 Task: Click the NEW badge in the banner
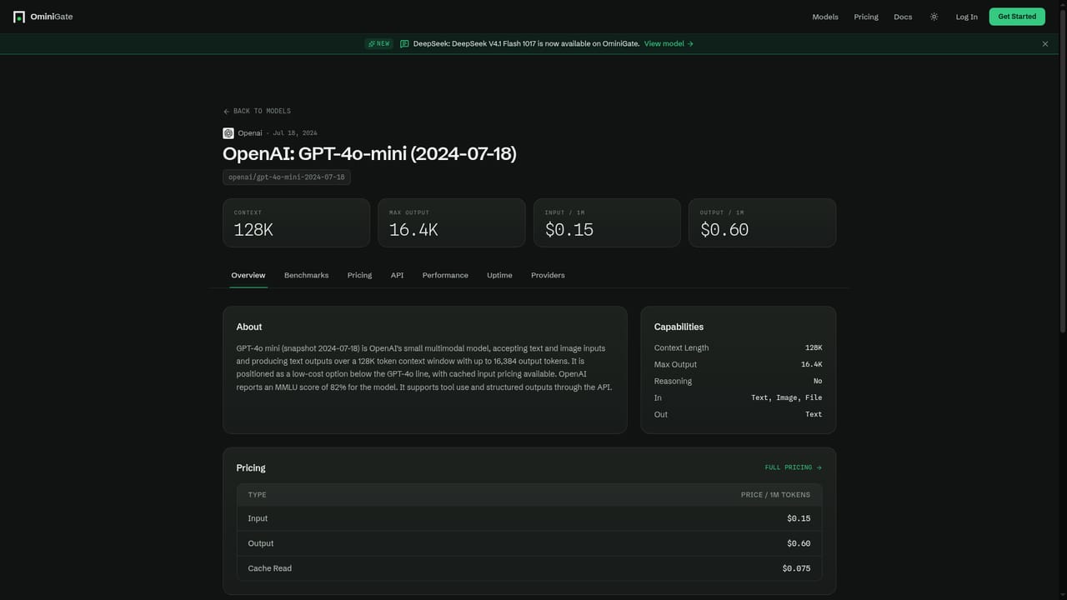pos(379,44)
